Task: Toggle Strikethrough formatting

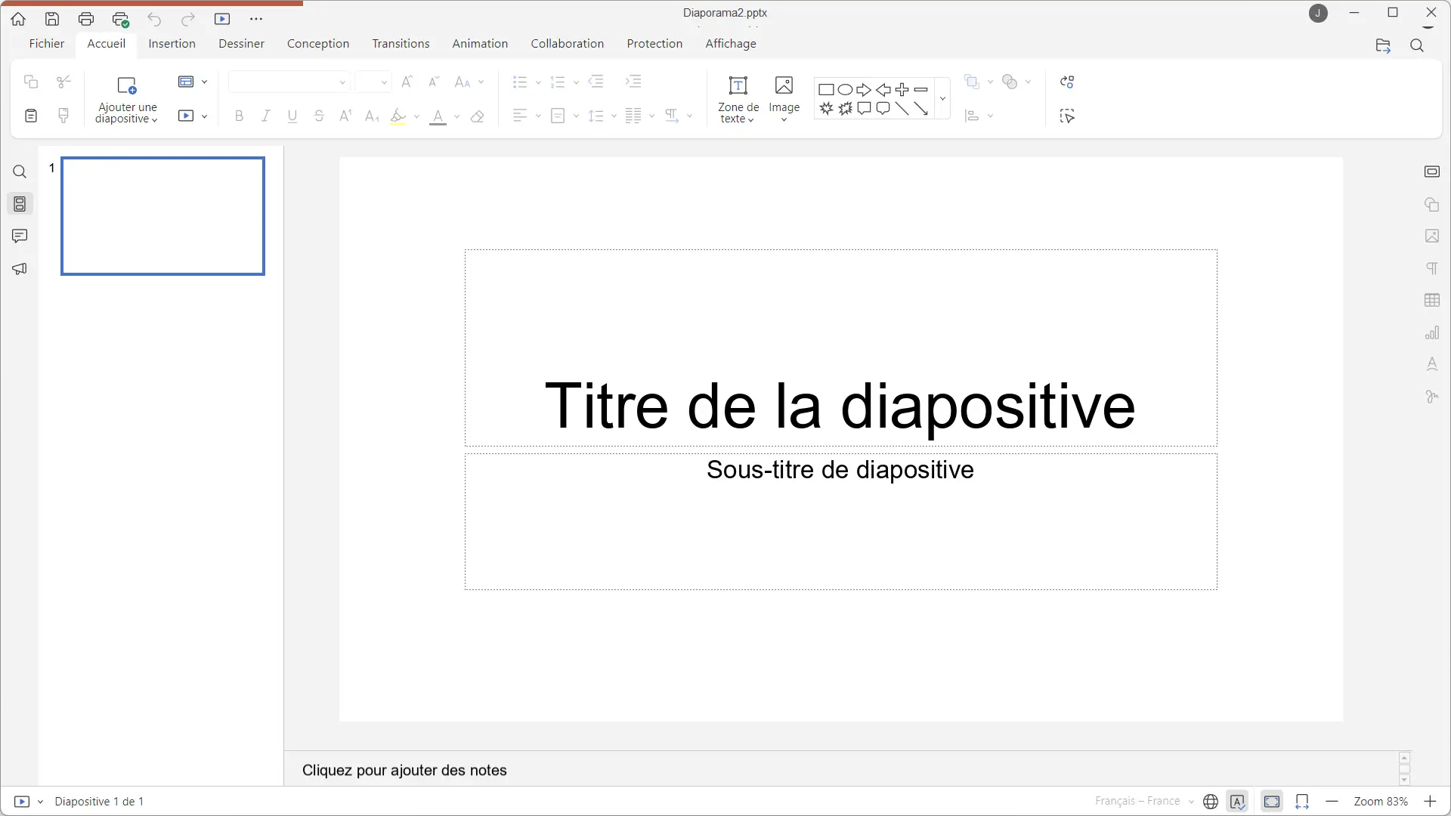Action: click(319, 116)
